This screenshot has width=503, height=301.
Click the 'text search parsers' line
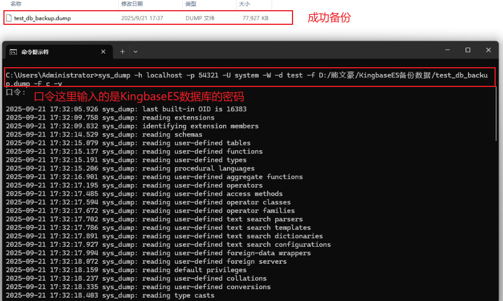coord(154,219)
